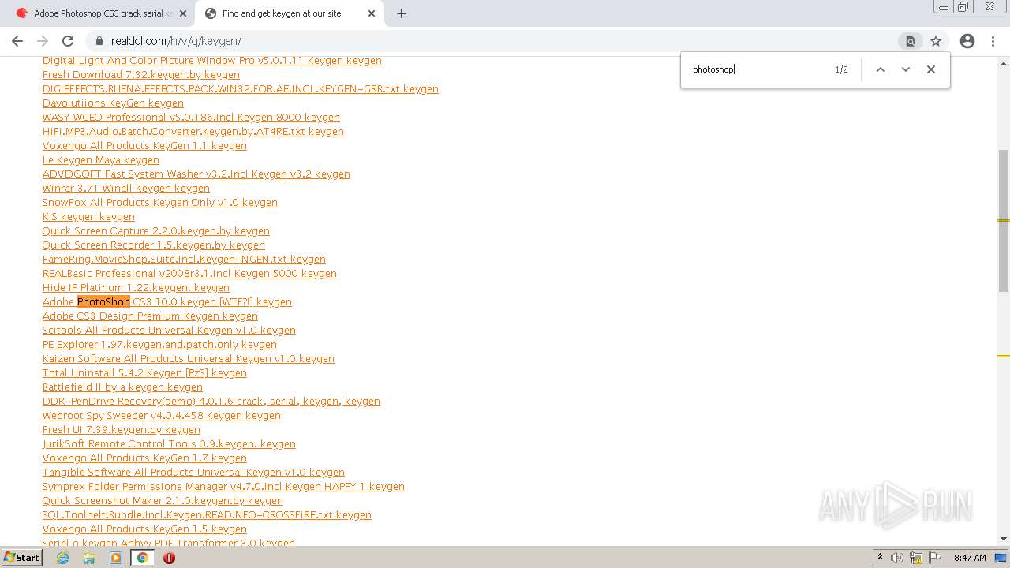
Task: Click the browser forward arrow
Action: tap(43, 41)
